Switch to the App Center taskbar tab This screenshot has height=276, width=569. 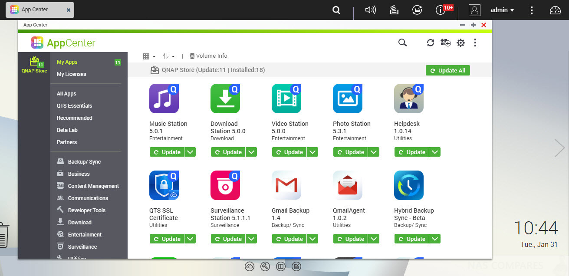click(40, 10)
